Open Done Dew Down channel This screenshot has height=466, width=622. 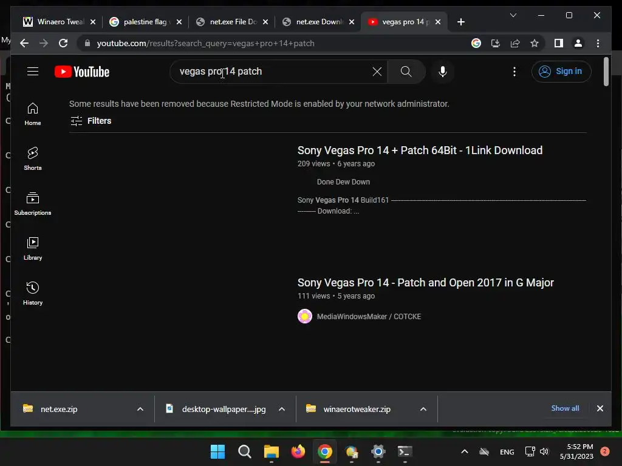[x=343, y=182]
